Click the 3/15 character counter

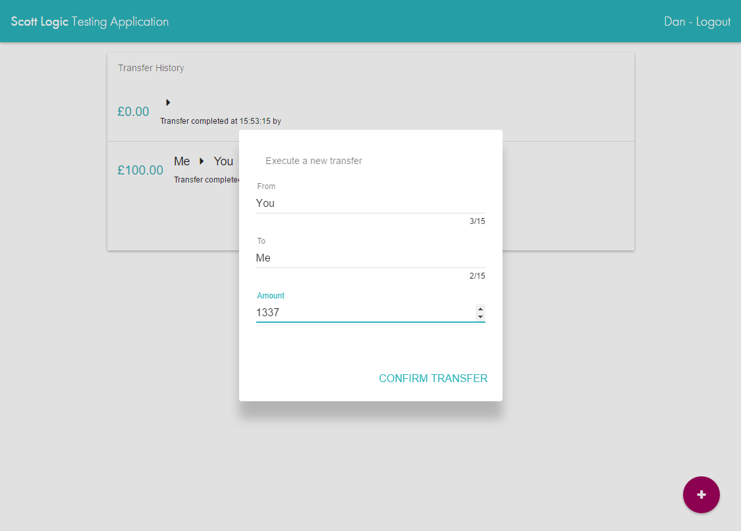tap(477, 221)
